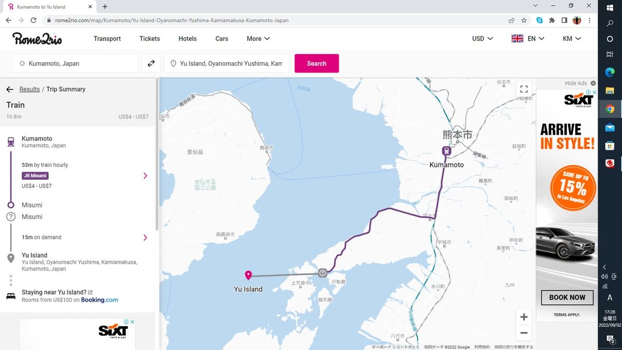The image size is (622, 350).
Task: Bookmark this page with the star icon
Action: point(524,20)
